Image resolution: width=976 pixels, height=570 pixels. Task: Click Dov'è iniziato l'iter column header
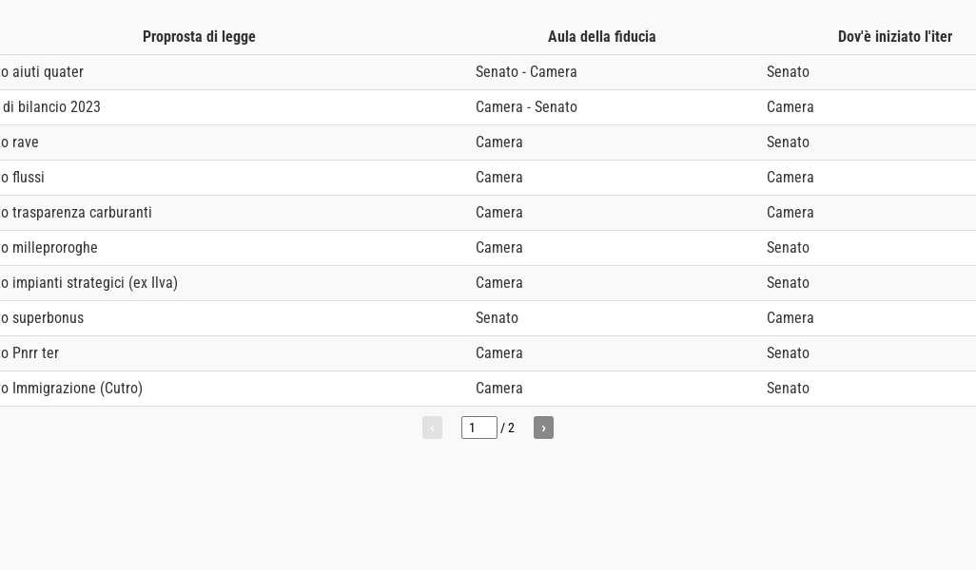[x=894, y=37]
